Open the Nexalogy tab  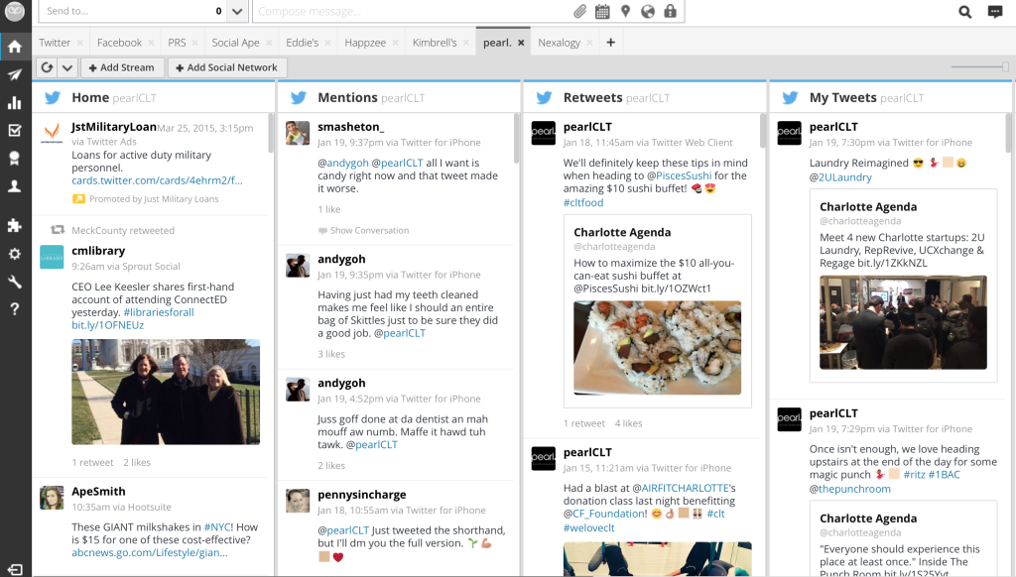pos(559,43)
